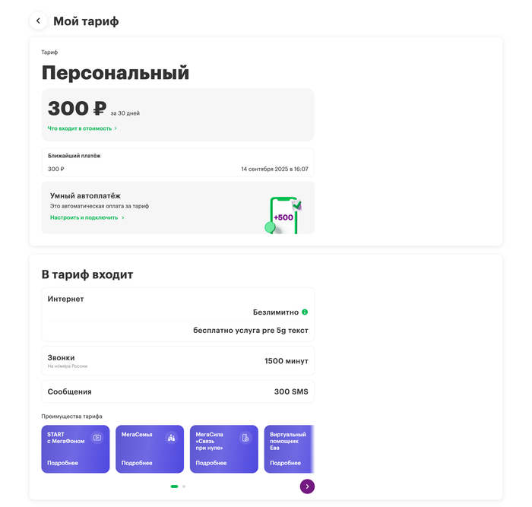Image resolution: width=532 pixels, height=507 pixels.
Task: Click the phone icon on МегаСила card
Action: click(x=245, y=437)
